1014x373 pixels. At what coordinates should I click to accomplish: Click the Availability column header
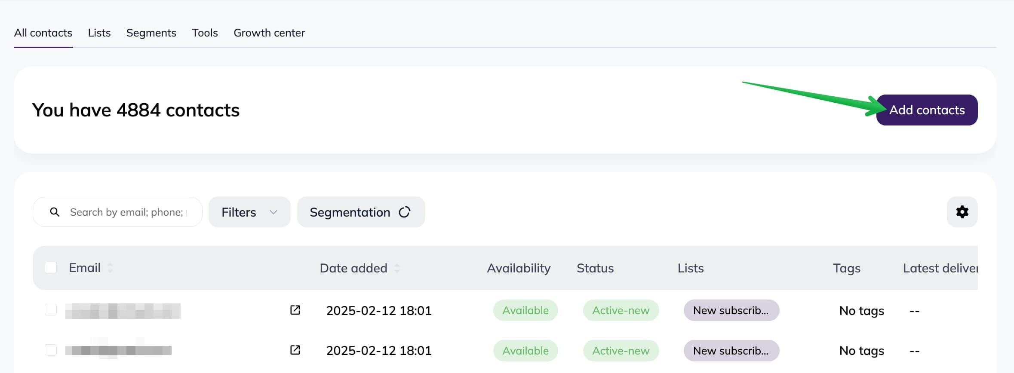coord(519,268)
